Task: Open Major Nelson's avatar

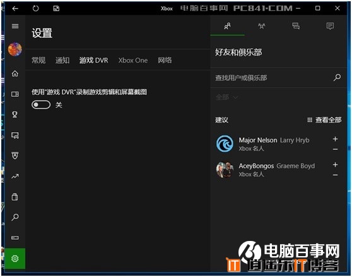Action: tap(225, 144)
